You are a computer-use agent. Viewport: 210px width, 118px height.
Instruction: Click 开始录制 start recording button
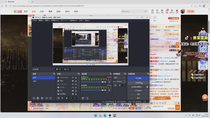point(138,83)
